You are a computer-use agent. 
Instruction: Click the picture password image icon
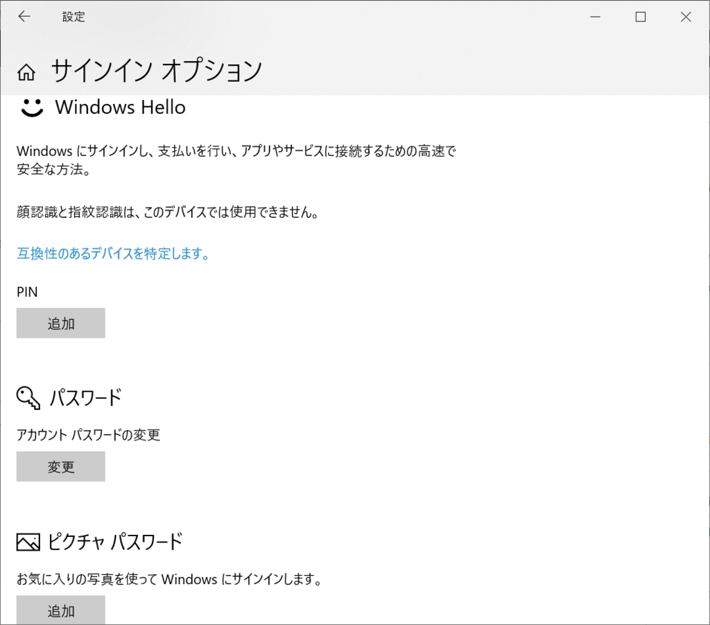(28, 542)
